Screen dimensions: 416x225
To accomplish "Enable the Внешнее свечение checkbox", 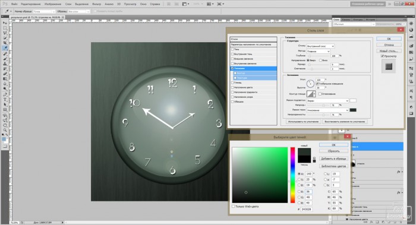I will click(232, 59).
